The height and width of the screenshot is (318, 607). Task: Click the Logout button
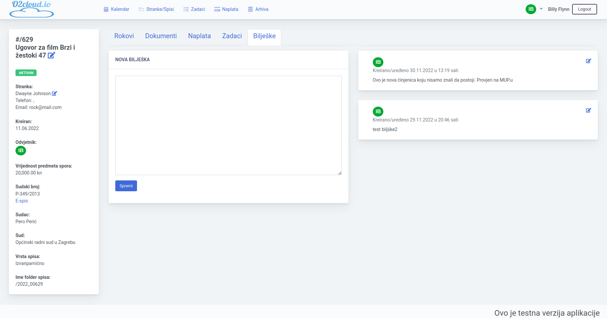(x=584, y=9)
